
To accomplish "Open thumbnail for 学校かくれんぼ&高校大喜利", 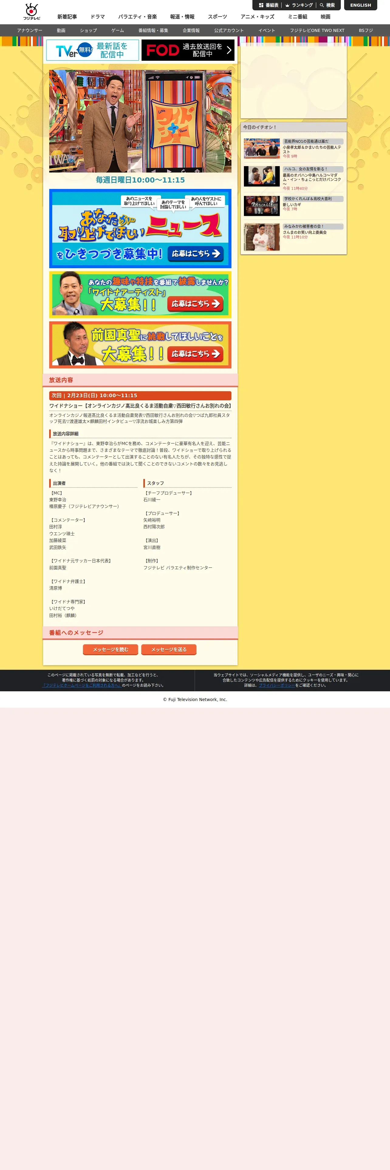I will pyautogui.click(x=262, y=206).
